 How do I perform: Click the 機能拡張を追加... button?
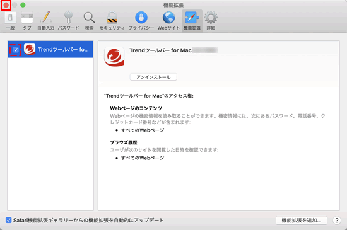pos(301,221)
